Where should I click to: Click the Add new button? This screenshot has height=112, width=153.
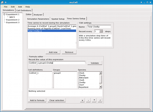coord(53,52)
